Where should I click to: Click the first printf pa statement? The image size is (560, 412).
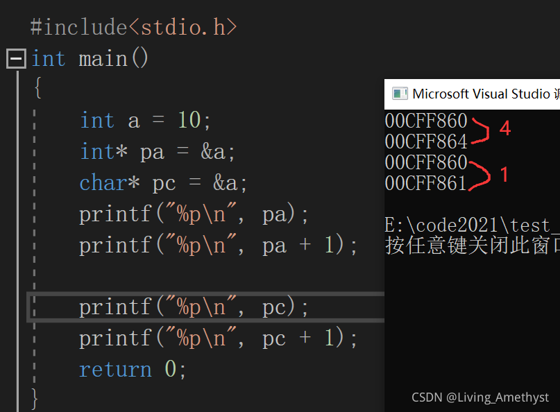(193, 214)
